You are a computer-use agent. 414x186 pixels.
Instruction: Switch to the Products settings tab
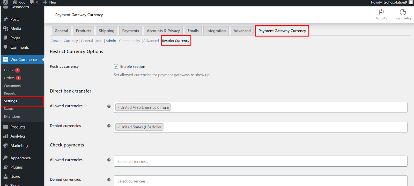pos(84,31)
